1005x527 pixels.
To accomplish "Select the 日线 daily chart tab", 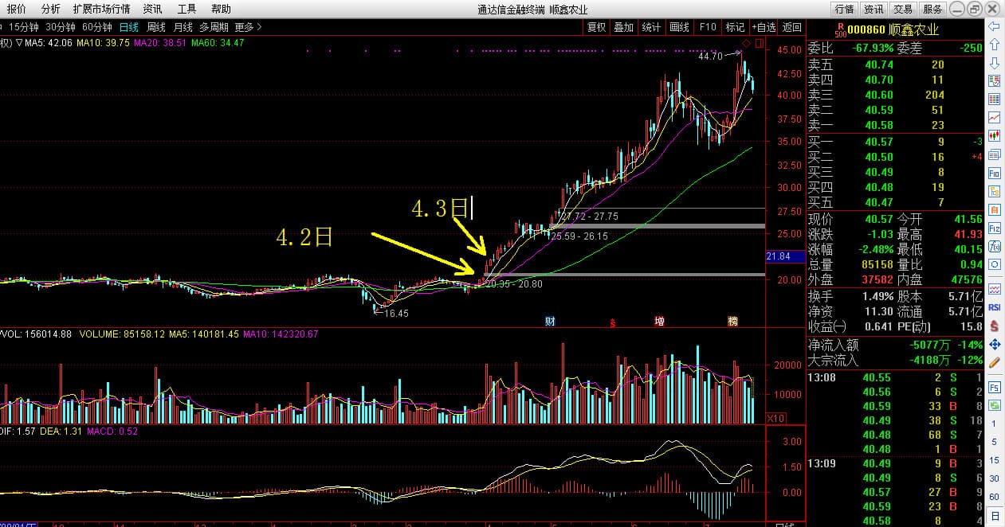I will click(128, 27).
